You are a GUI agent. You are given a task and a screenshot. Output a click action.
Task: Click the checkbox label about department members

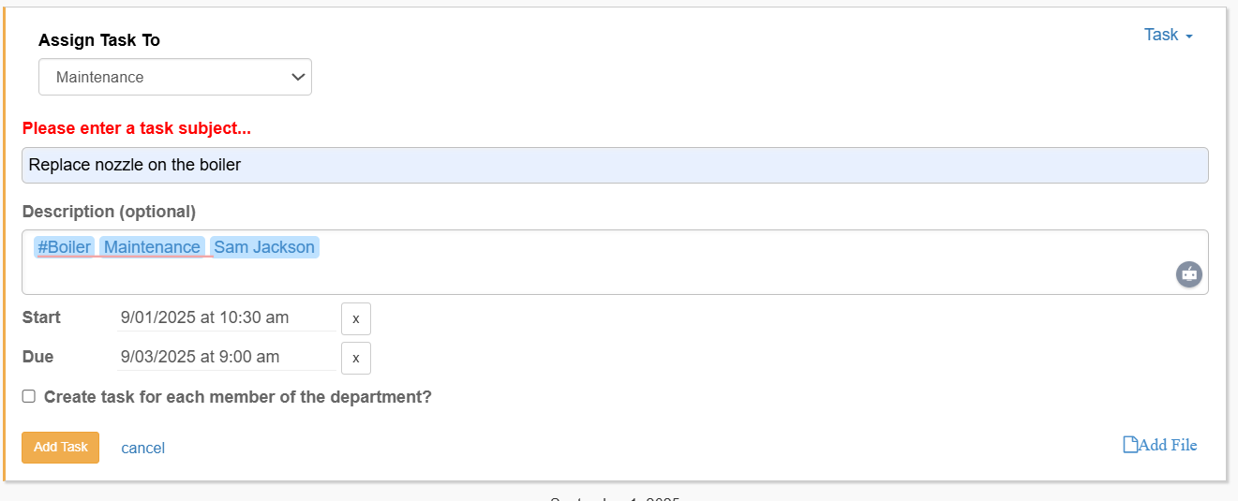(238, 397)
